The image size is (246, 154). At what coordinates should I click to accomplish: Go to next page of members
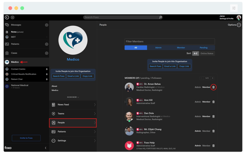point(213,78)
